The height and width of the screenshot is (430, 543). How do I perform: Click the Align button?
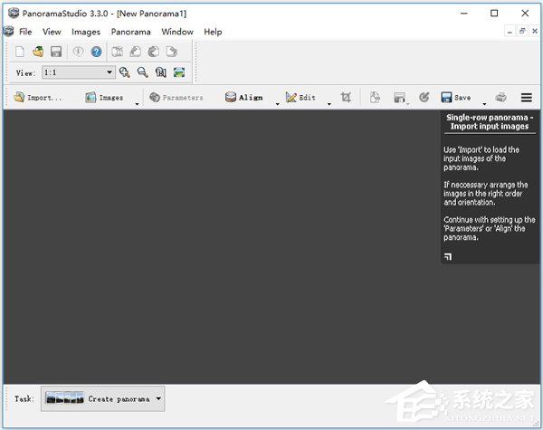(243, 98)
